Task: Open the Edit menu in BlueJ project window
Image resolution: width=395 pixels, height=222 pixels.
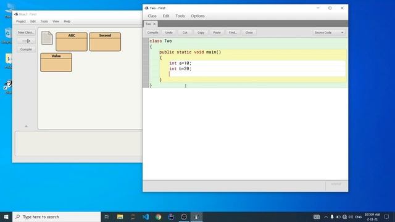Action: (33, 22)
